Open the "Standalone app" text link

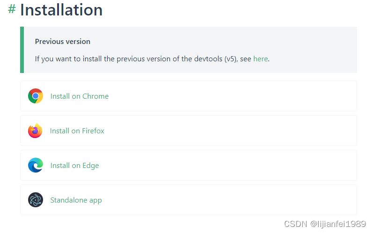click(76, 200)
